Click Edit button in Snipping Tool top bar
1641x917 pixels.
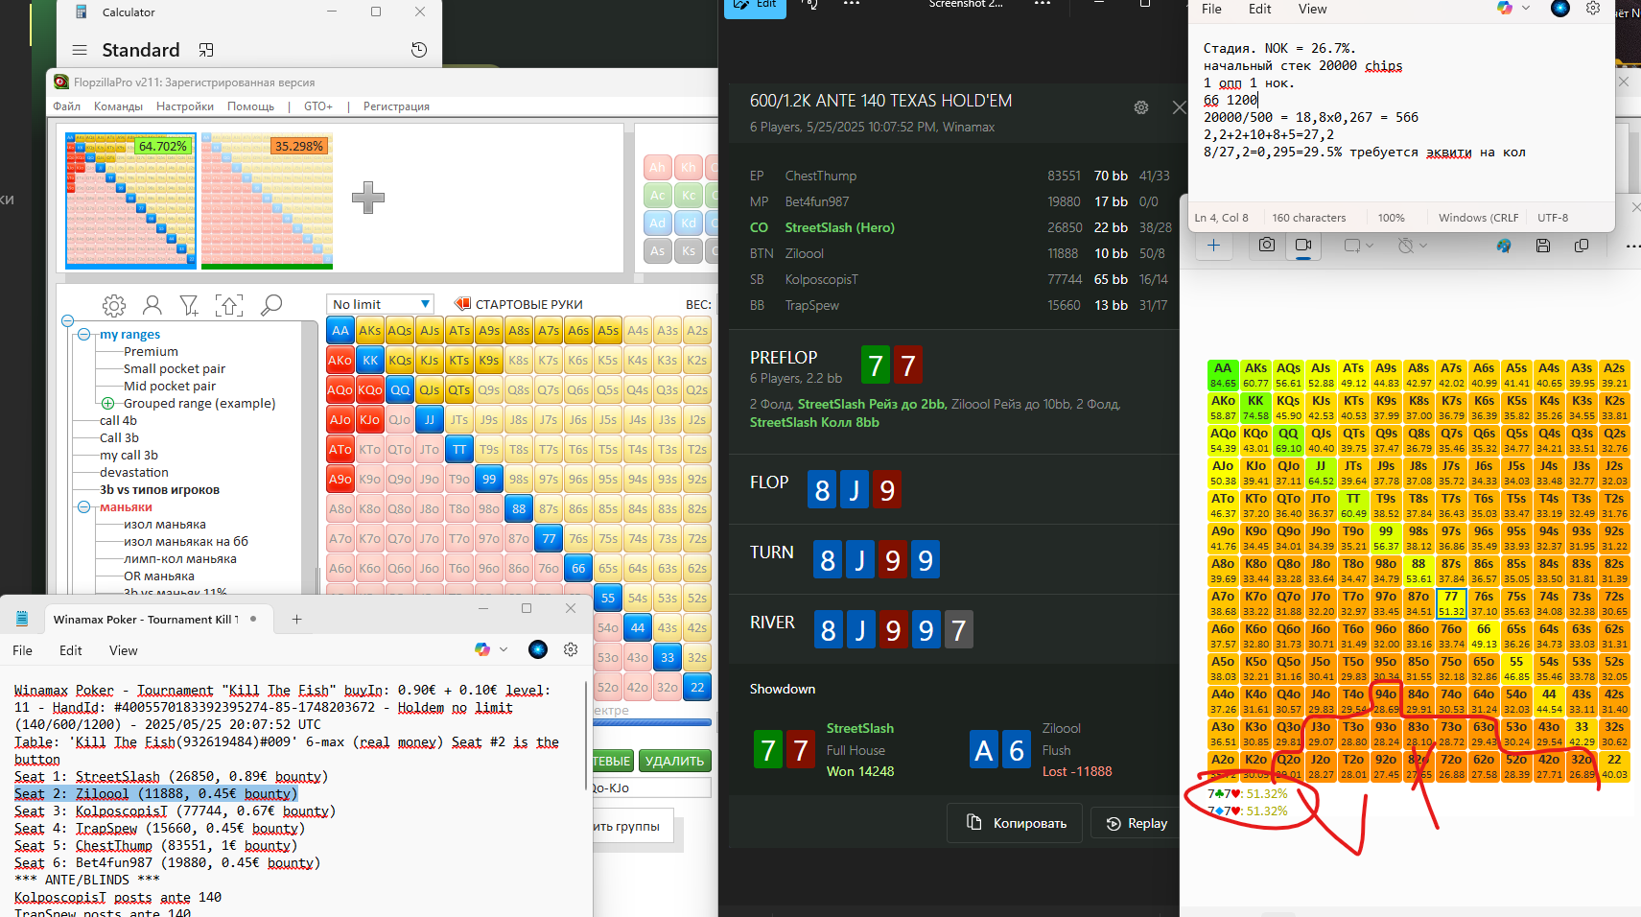point(756,7)
